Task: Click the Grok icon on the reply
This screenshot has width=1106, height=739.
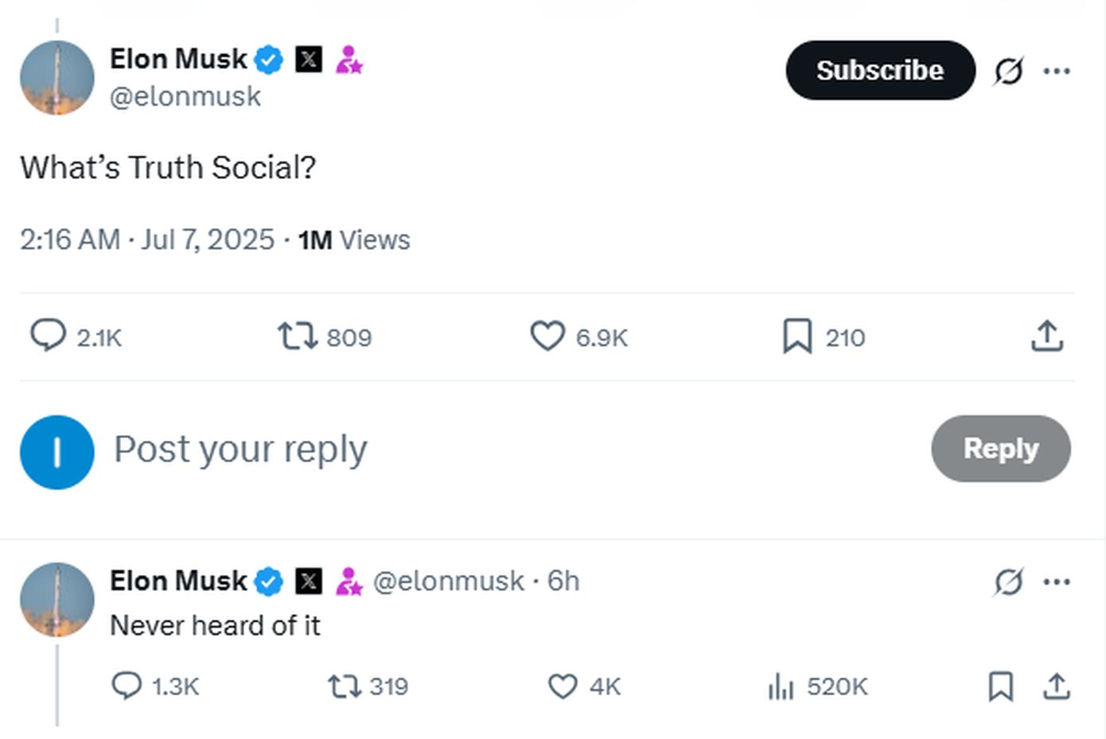Action: 1008,581
